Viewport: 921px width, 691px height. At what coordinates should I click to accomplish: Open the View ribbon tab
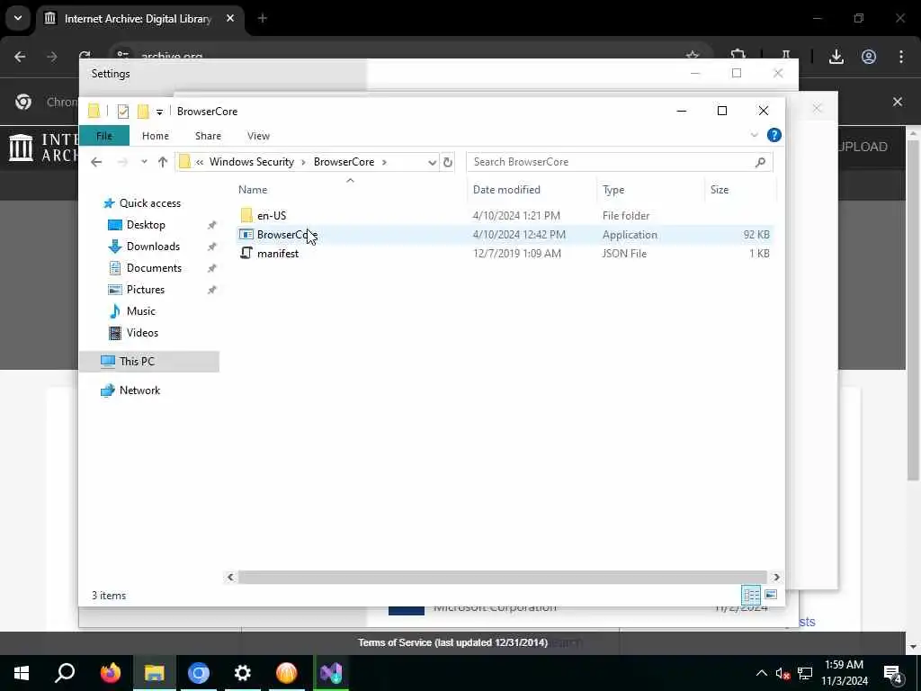(258, 136)
